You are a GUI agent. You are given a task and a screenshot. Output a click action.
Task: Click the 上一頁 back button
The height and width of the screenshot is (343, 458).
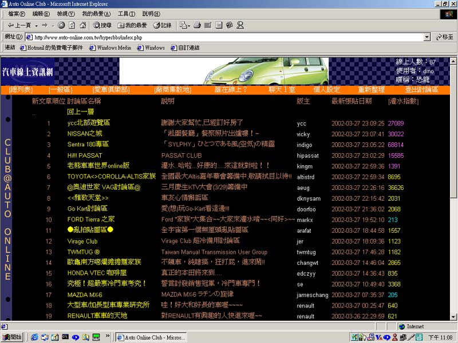pyautogui.click(x=19, y=25)
